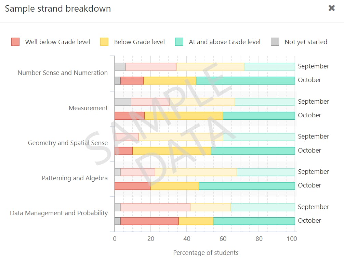This screenshot has height=260, width=344.
Task: Close the Sample strand breakdown dialog
Action: coord(331,8)
